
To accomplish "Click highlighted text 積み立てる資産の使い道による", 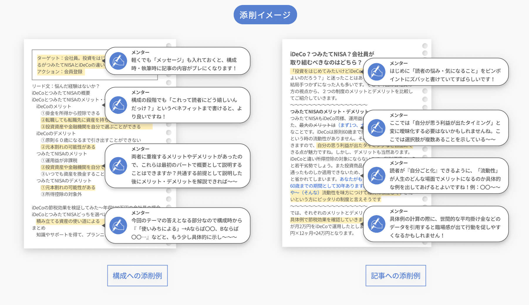I will (68, 221).
